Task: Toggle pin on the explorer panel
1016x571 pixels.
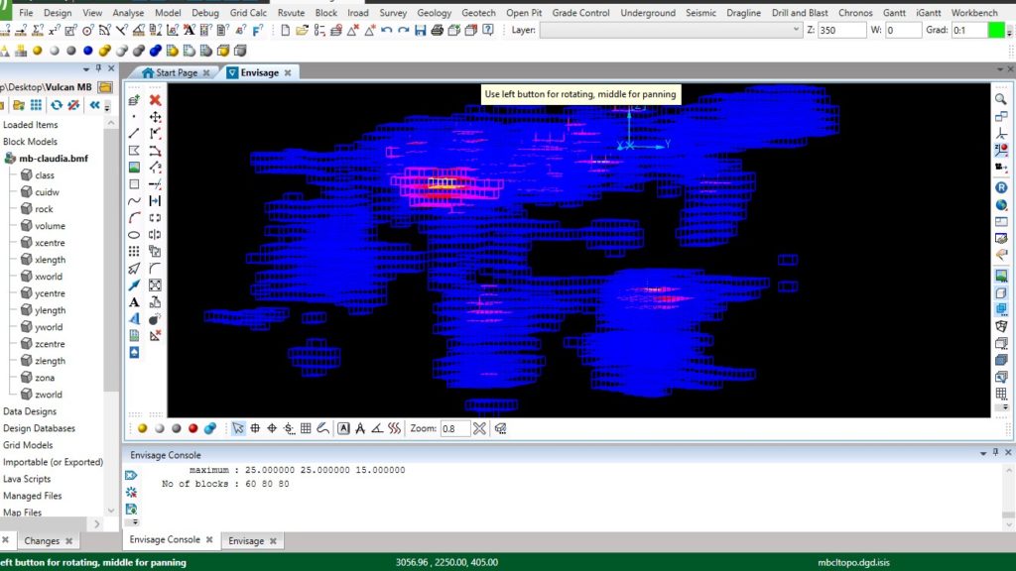Action: pyautogui.click(x=98, y=68)
